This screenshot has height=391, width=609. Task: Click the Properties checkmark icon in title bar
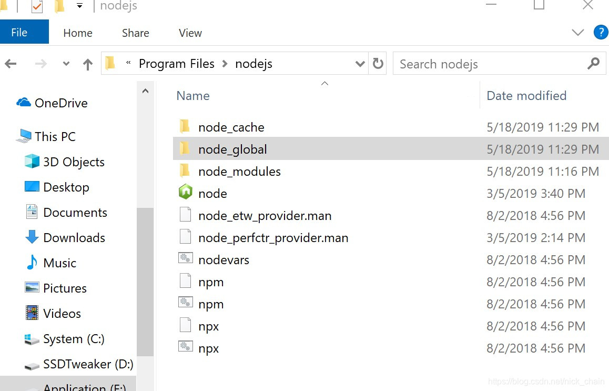[37, 6]
